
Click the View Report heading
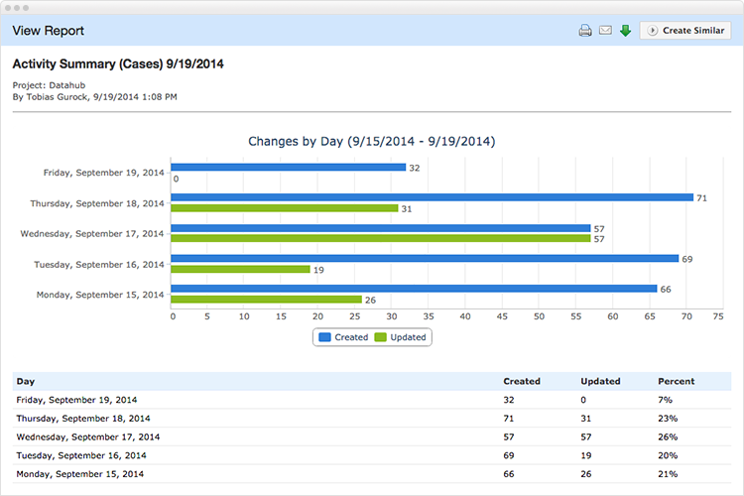(48, 31)
